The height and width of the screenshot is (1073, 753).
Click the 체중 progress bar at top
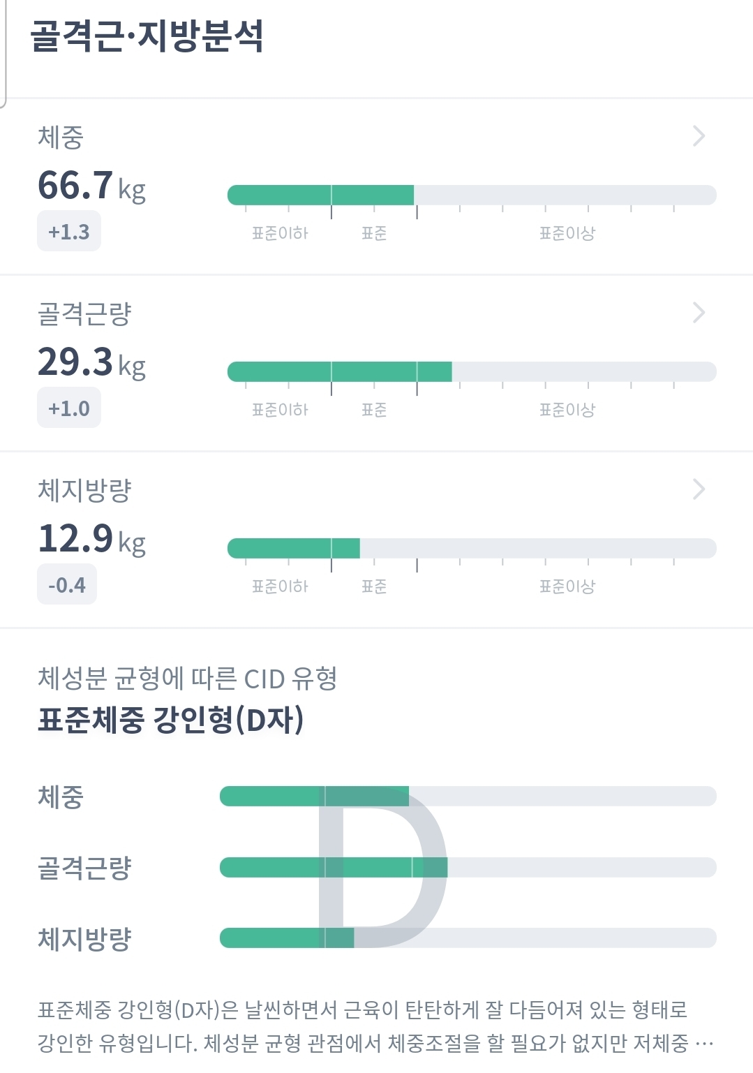pos(471,195)
